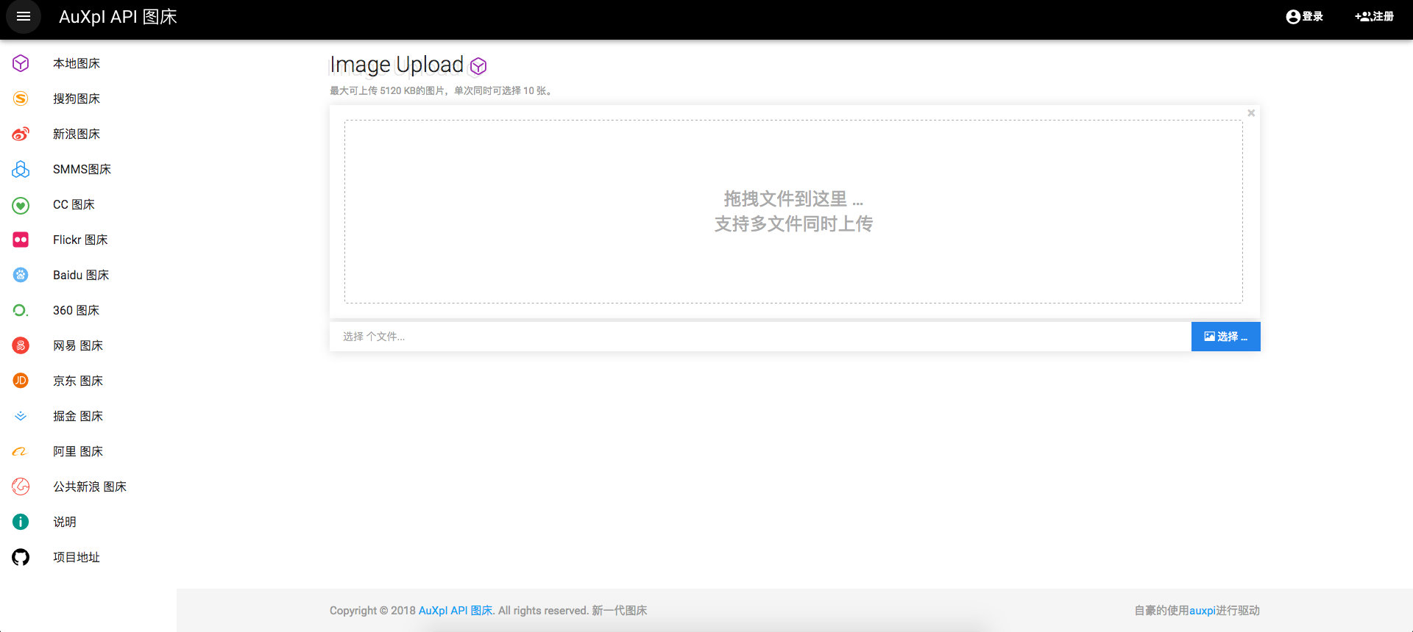Click the red NetEase icon for 网易 图床
This screenshot has height=632, width=1413.
coord(21,345)
